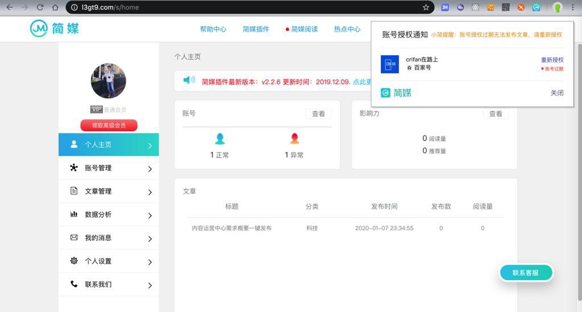582x312 pixels.
Task: Click the speaker announcement icon
Action: pyautogui.click(x=189, y=80)
